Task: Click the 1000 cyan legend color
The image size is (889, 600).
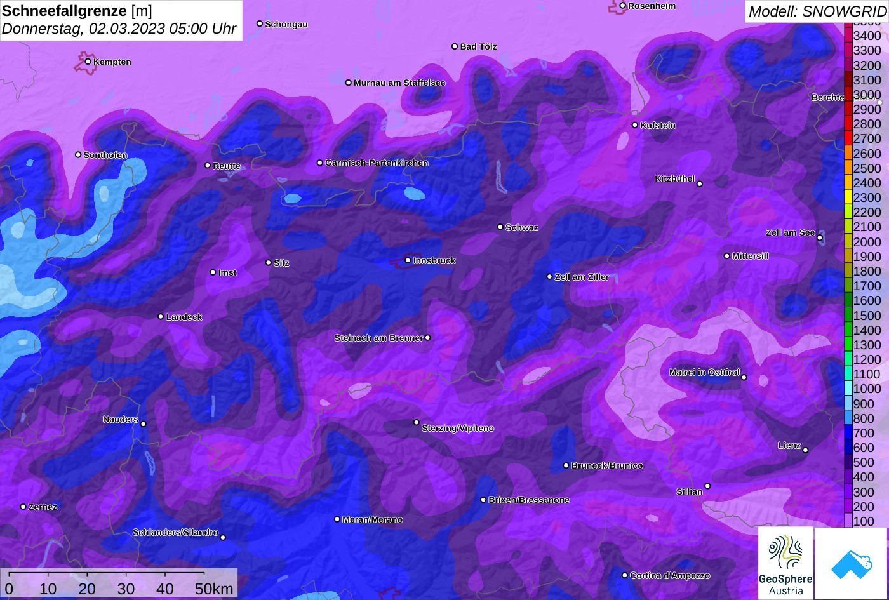Action: (848, 389)
